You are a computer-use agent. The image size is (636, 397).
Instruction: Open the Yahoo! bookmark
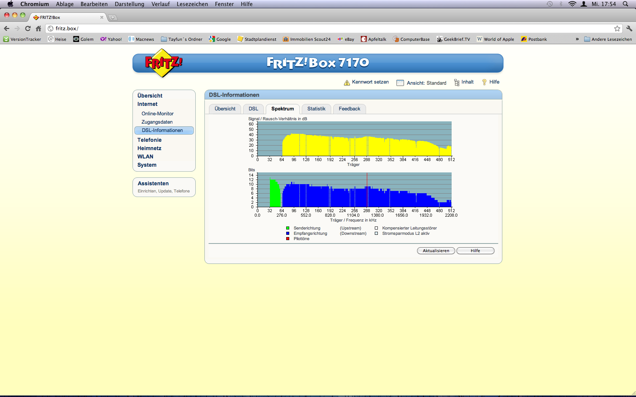tap(111, 39)
